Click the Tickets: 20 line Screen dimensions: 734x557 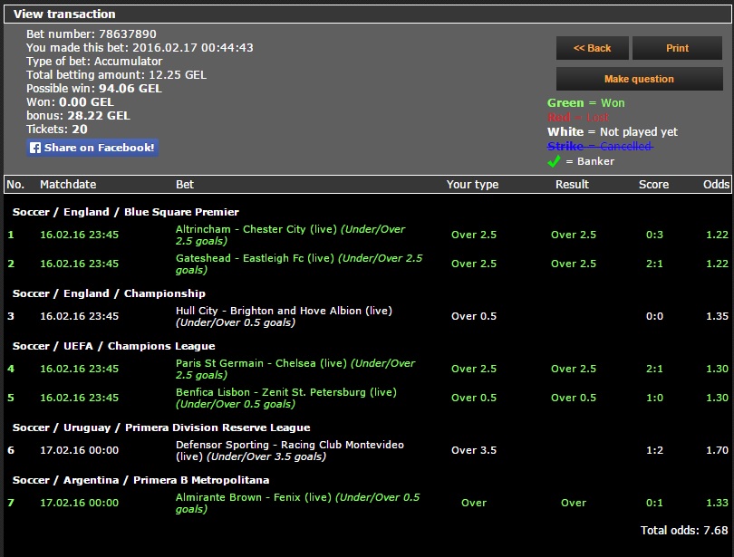tap(57, 130)
